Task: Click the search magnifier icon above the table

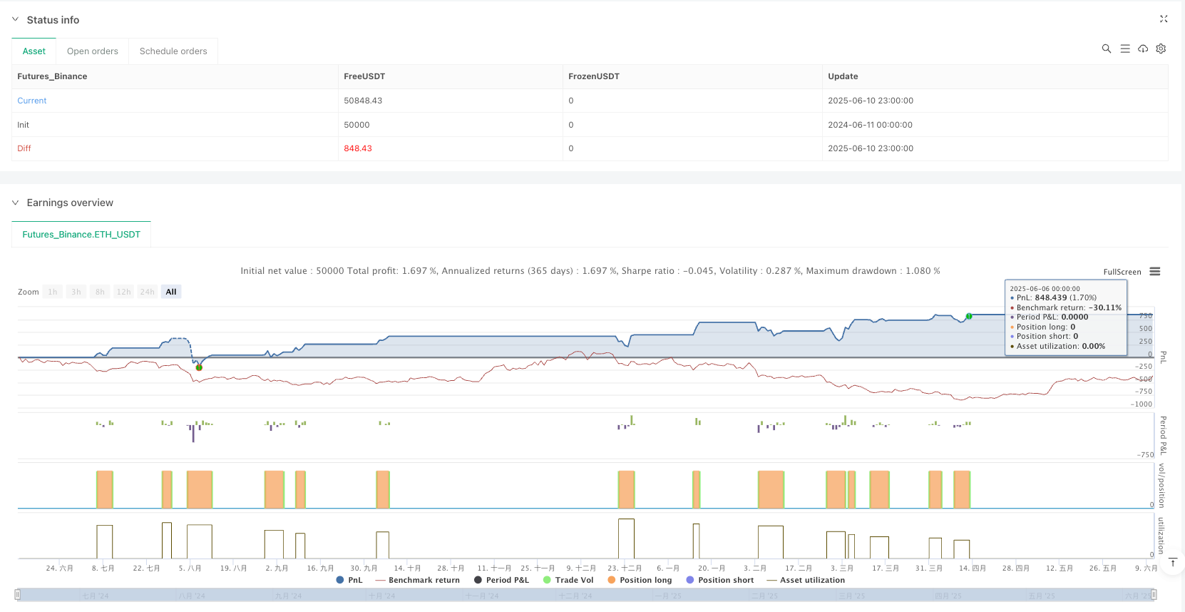Action: (x=1106, y=49)
